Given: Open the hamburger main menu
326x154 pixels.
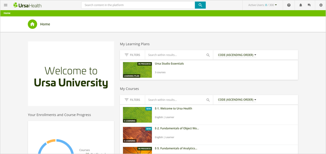Looking at the screenshot, I should click(x=6, y=5).
